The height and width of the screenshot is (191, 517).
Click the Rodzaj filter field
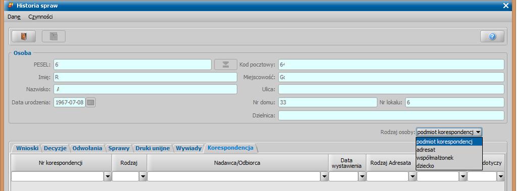pos(126,177)
